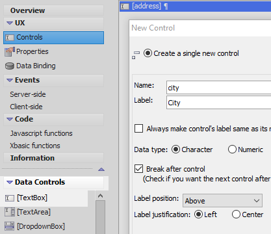Collapse the Code section
271x234 pixels.
click(10, 119)
